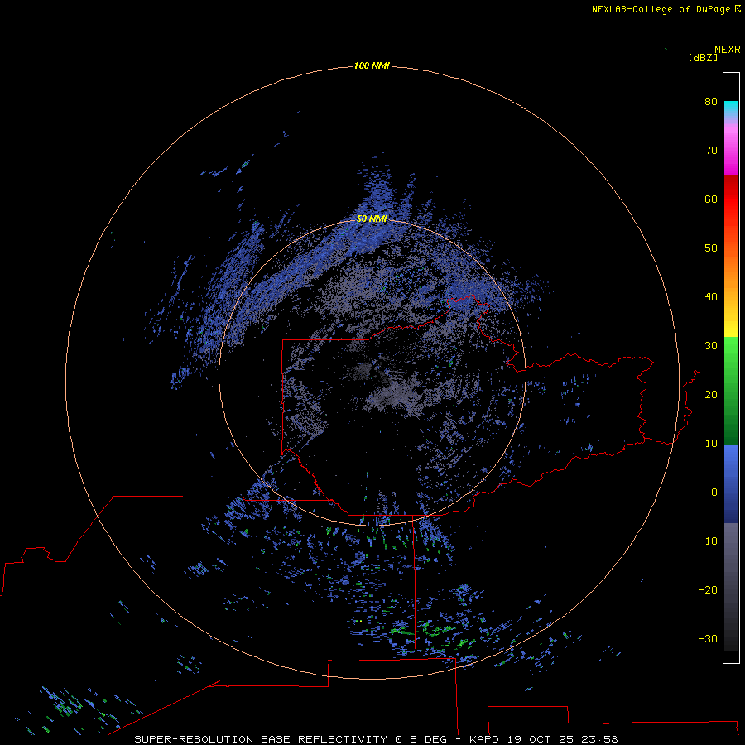Click the 20 dBZ scale value
Viewport: 745px width, 745px height.
tap(711, 394)
